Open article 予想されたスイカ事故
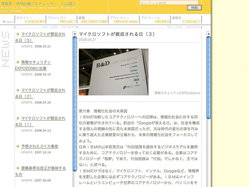Image resolution: width=249 pixels, height=187 pixels. click(x=40, y=146)
